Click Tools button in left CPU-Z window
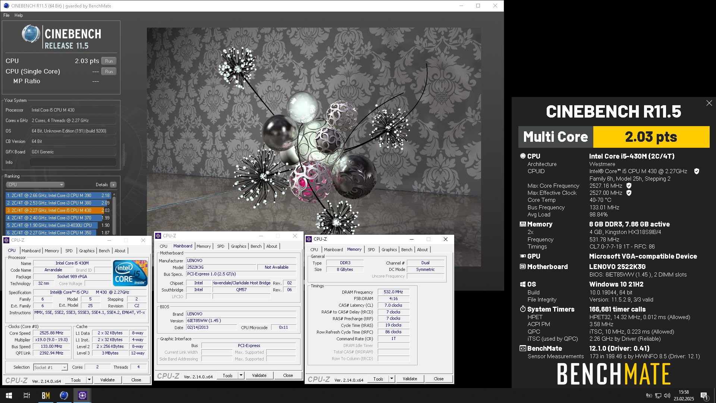 coord(76,380)
